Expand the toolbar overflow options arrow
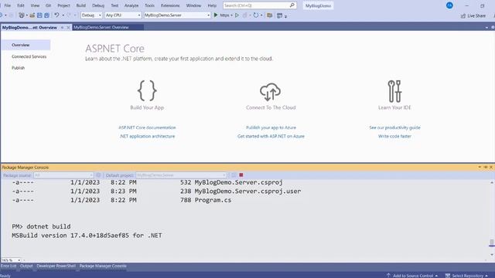 (285, 16)
